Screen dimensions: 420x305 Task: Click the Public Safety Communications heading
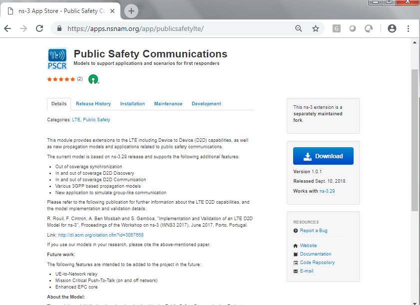click(150, 54)
